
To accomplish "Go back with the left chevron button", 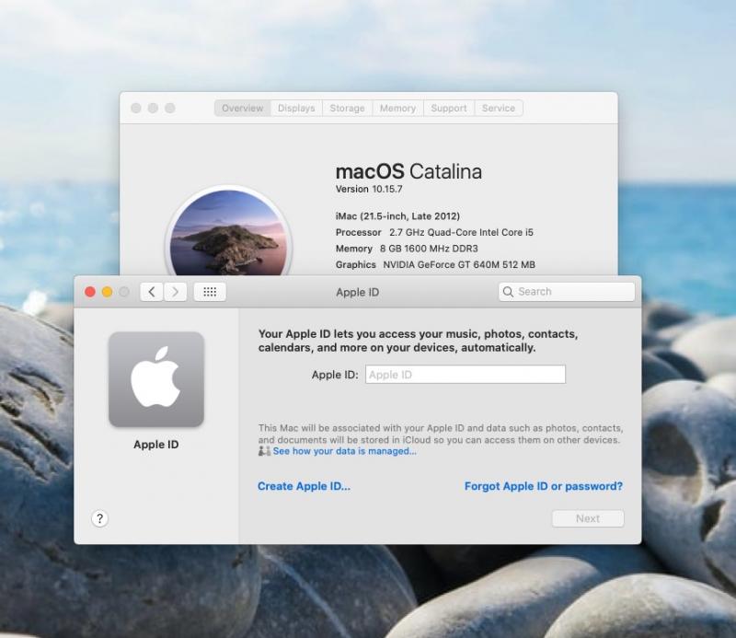I will point(152,292).
